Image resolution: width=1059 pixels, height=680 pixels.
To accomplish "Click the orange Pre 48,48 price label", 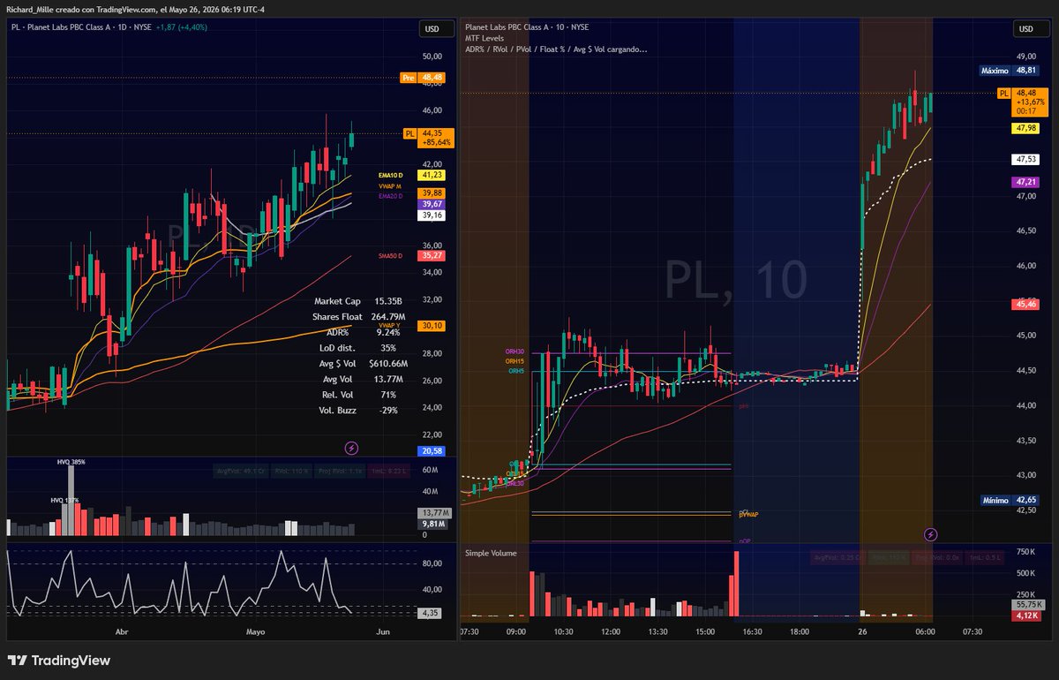I will click(423, 78).
